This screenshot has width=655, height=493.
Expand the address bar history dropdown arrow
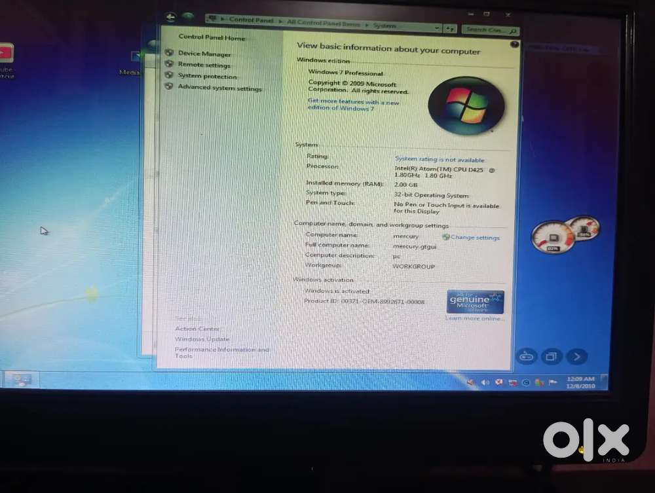pos(438,27)
